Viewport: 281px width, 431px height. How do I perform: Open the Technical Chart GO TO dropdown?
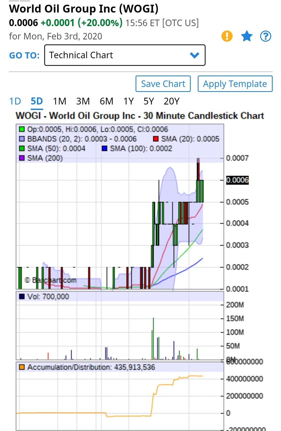coord(125,55)
